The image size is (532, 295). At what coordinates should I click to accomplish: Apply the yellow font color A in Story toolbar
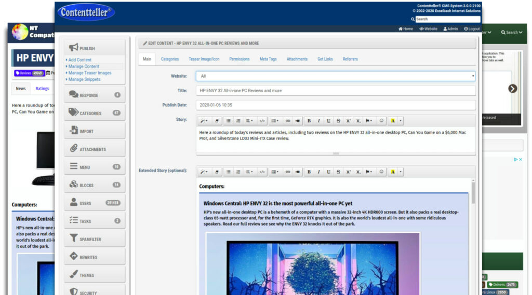[x=393, y=121]
